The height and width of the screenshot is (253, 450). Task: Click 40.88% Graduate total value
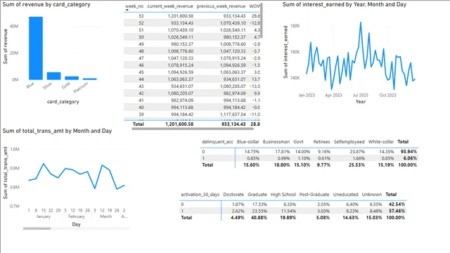259,218
